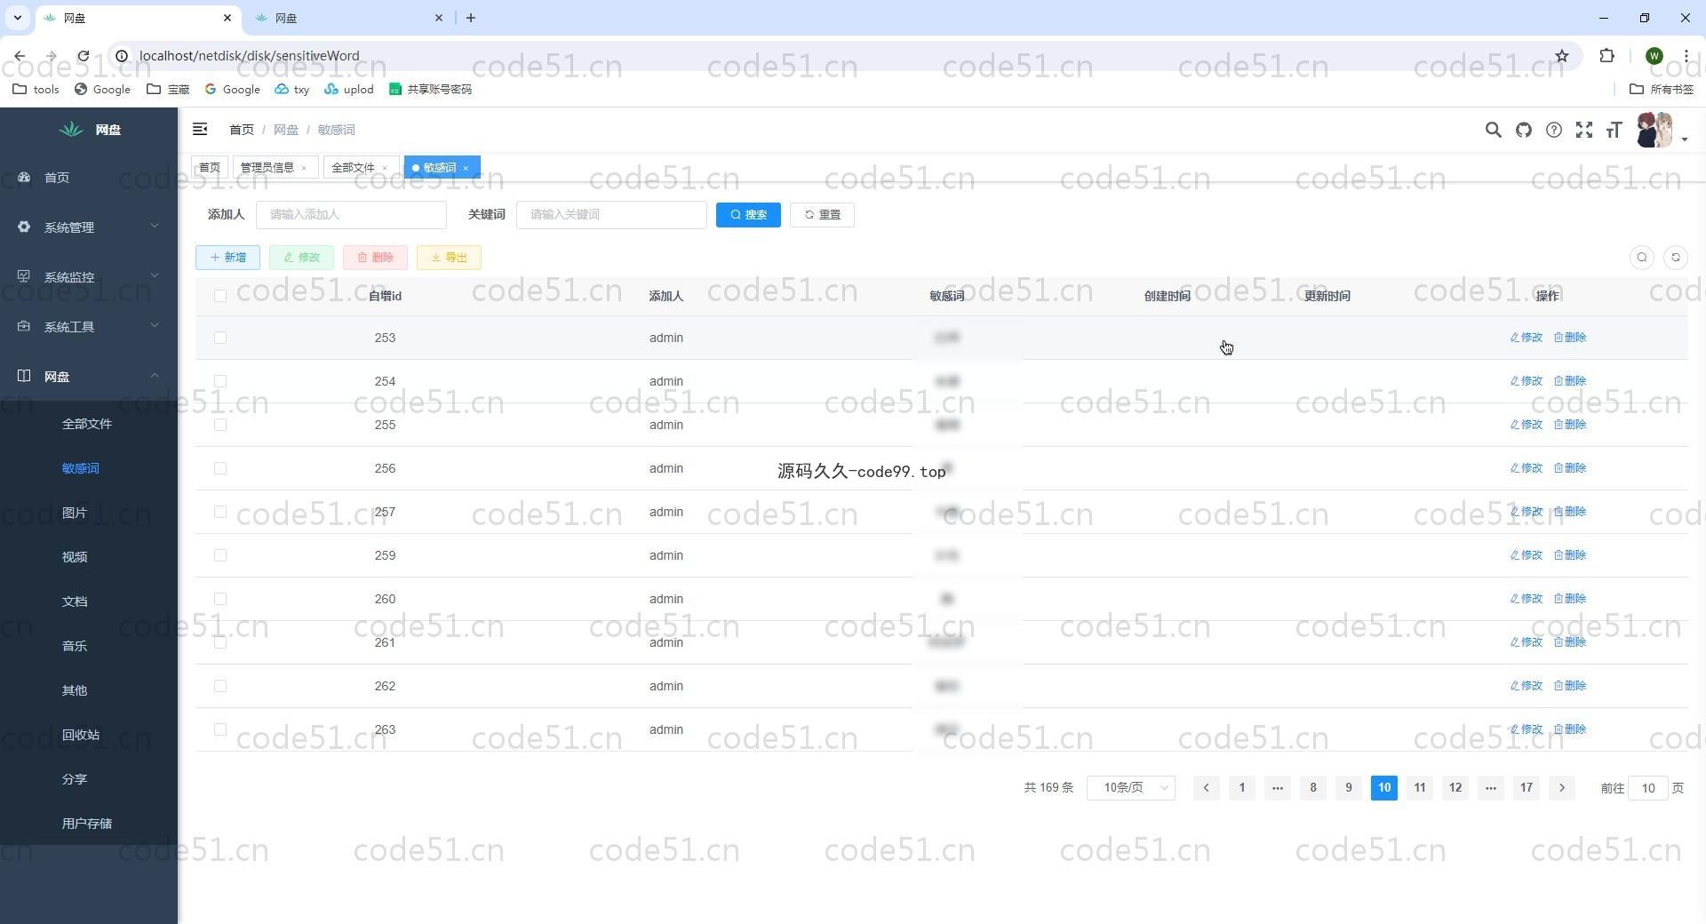
Task: Open Chrome three-dot menu
Action: (x=1686, y=56)
